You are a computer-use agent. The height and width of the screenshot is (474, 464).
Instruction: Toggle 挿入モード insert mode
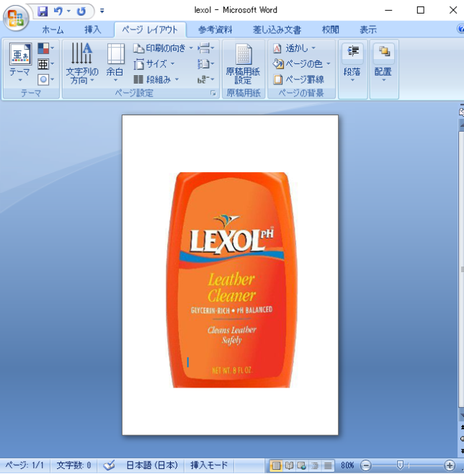[209, 465]
